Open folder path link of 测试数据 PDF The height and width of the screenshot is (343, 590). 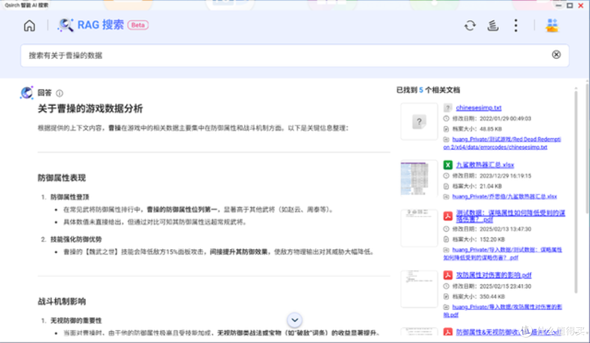503,254
